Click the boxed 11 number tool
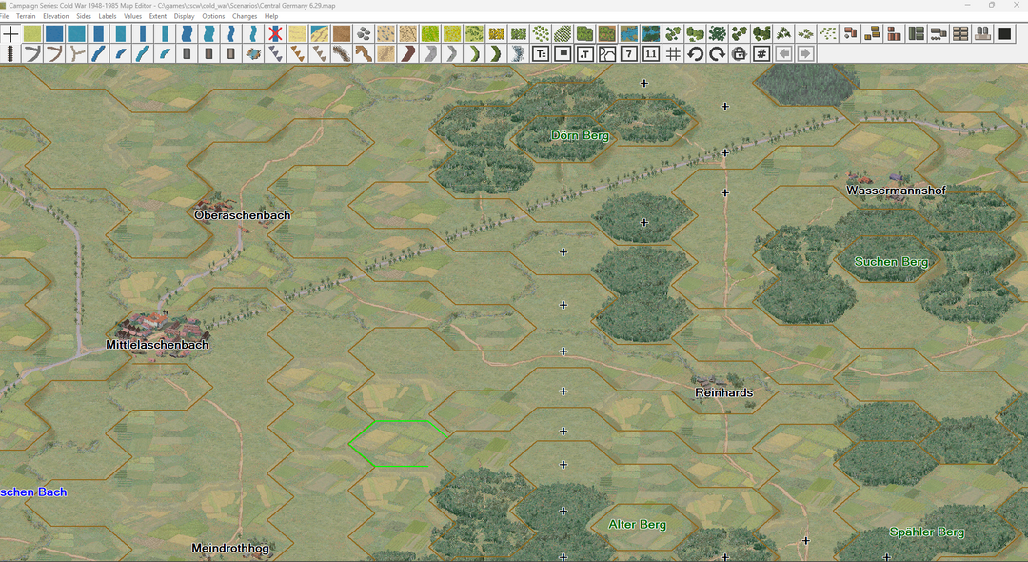Screen dimensions: 1028x562 [x=651, y=53]
